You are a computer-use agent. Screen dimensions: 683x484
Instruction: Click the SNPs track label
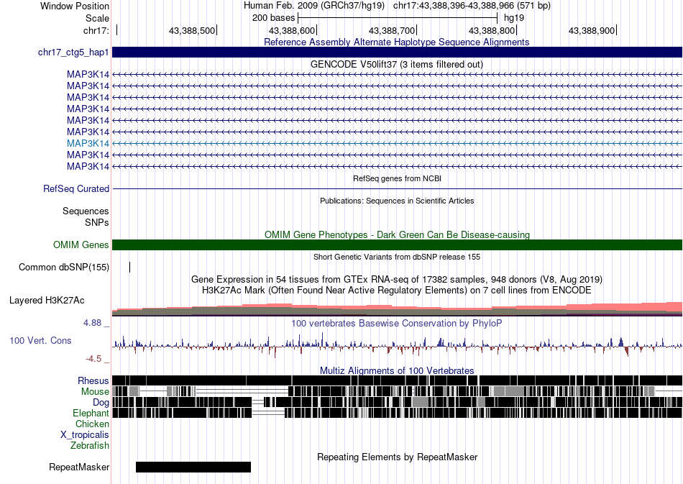(97, 223)
